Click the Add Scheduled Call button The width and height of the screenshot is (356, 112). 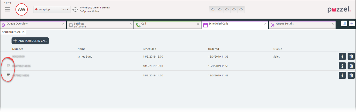point(30,41)
